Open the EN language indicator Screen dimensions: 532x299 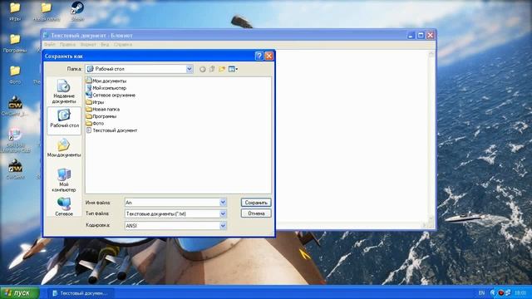point(481,292)
